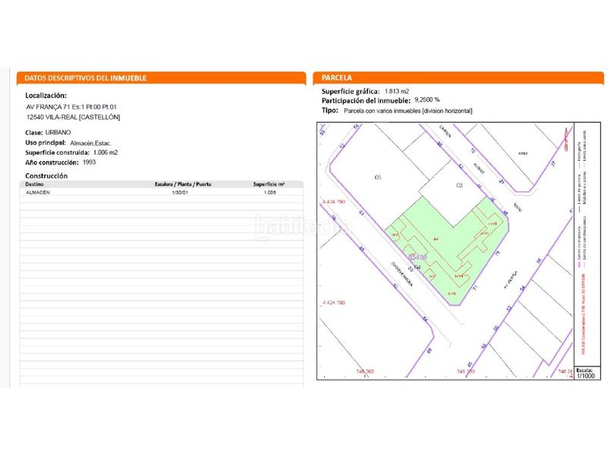Click the parcel number 05 label on map
The height and width of the screenshot is (455, 607).
tap(377, 178)
